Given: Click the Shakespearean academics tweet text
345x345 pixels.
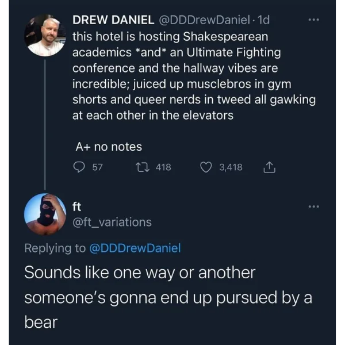Looking at the screenshot, I should point(194,76).
